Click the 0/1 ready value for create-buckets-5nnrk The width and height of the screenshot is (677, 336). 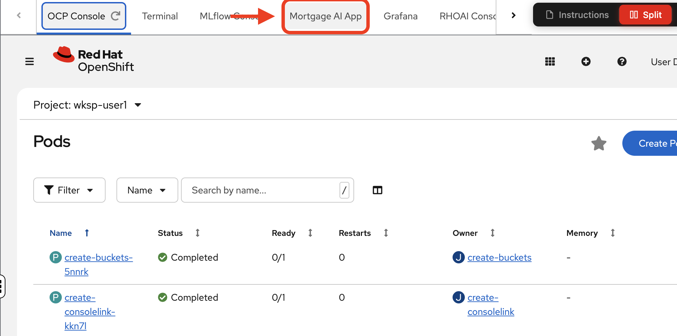tap(278, 257)
